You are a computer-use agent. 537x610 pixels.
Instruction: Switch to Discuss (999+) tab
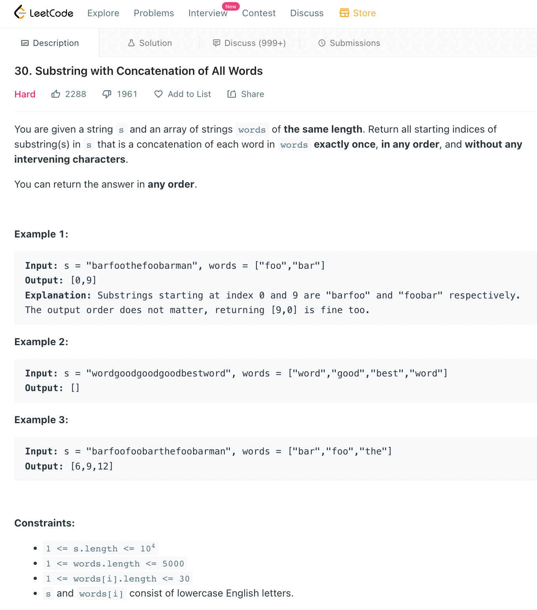pos(249,43)
